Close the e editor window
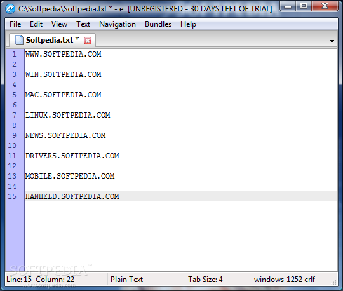Screen dimensions: 343x291 (325, 6)
